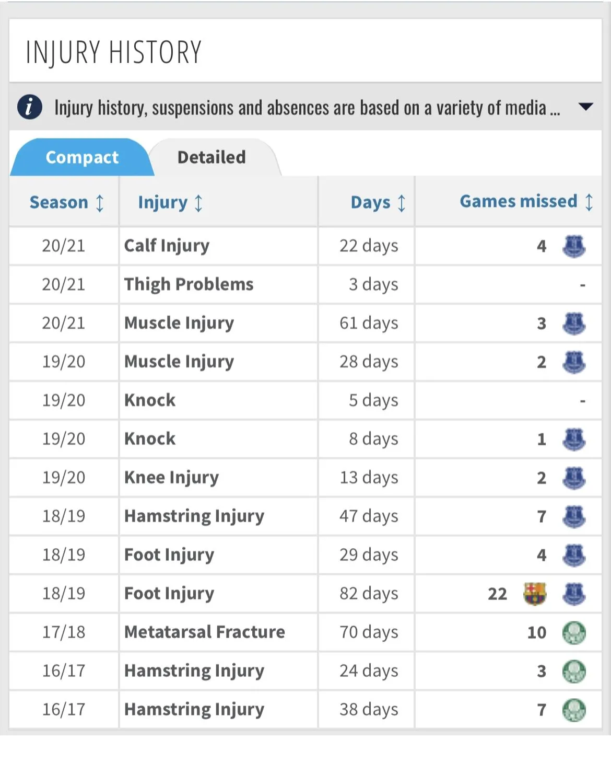
Task: Sort table by Days column
Action: tap(378, 202)
